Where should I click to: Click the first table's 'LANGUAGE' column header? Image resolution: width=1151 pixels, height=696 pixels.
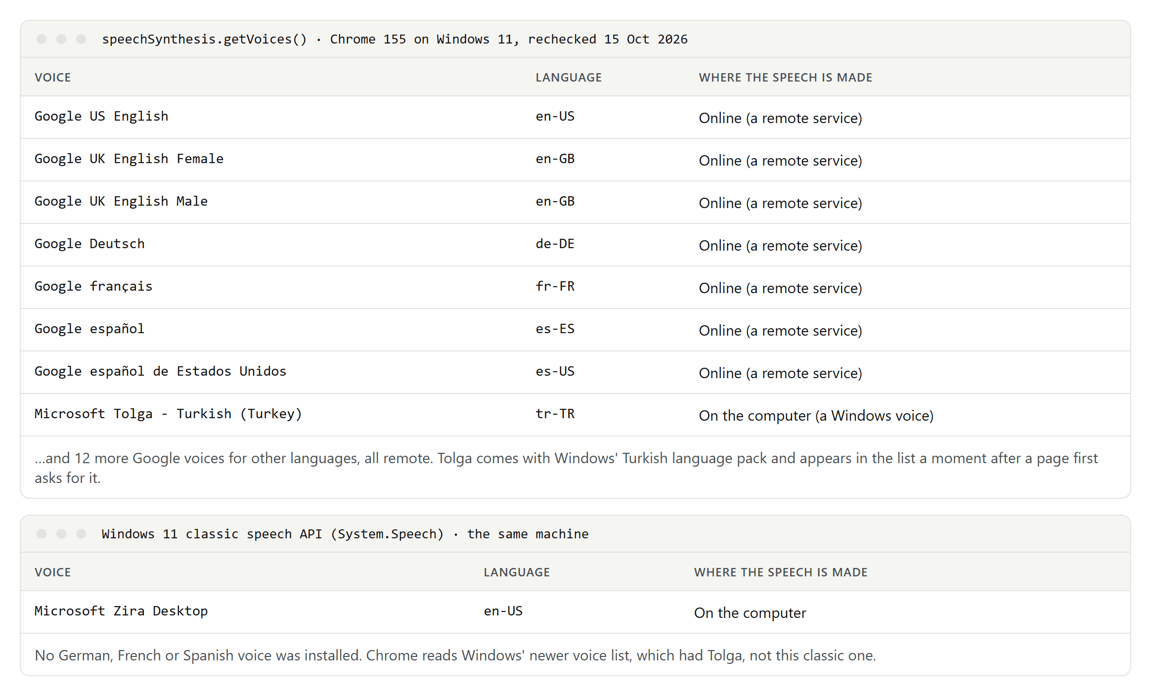click(x=569, y=78)
